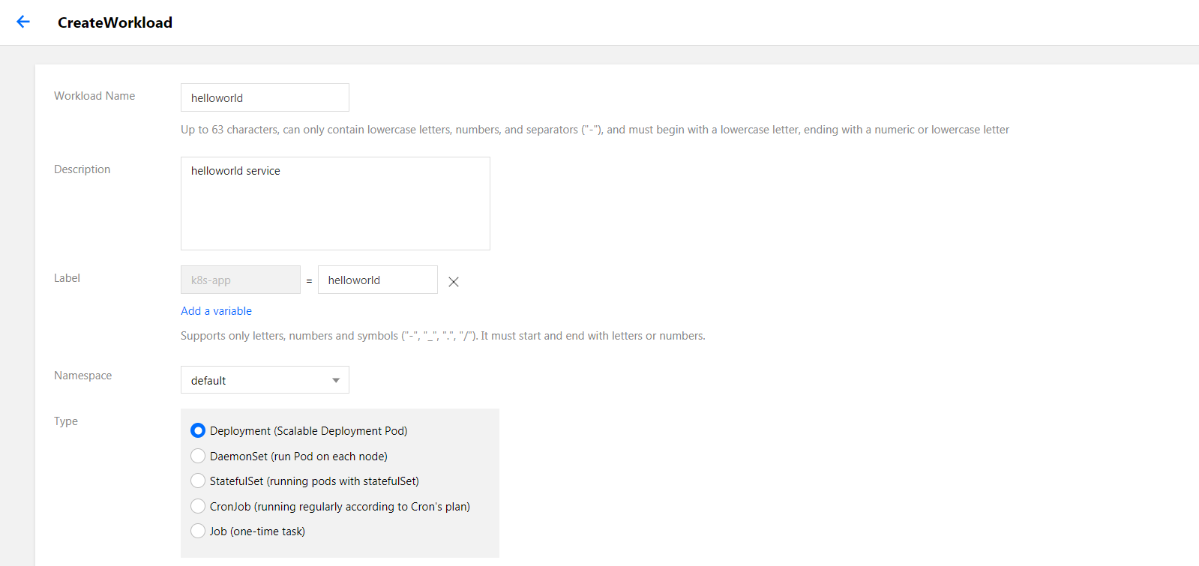Click the Namespace field caption

click(x=82, y=376)
